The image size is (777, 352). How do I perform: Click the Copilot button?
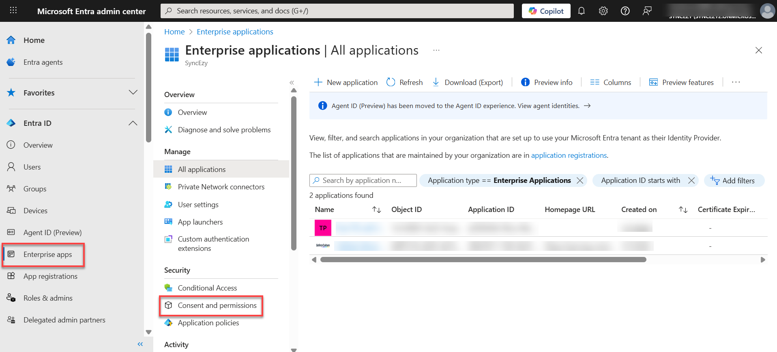click(x=546, y=11)
